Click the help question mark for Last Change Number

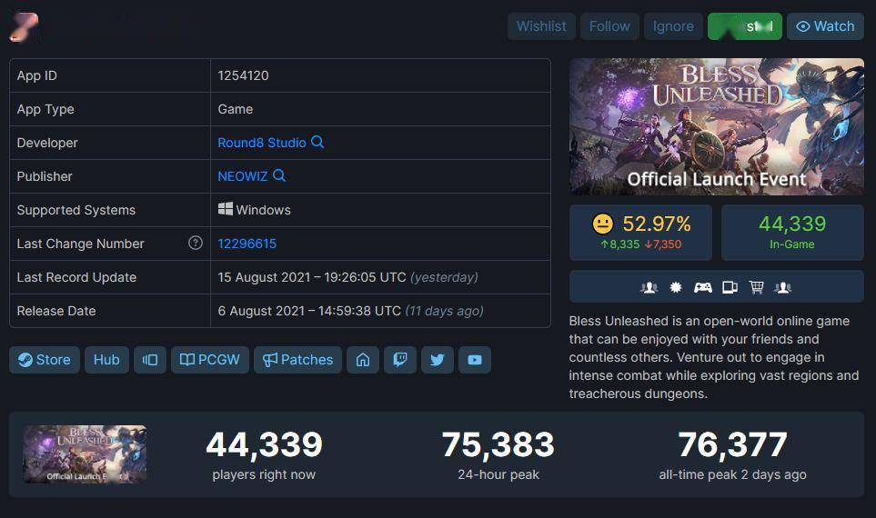195,243
